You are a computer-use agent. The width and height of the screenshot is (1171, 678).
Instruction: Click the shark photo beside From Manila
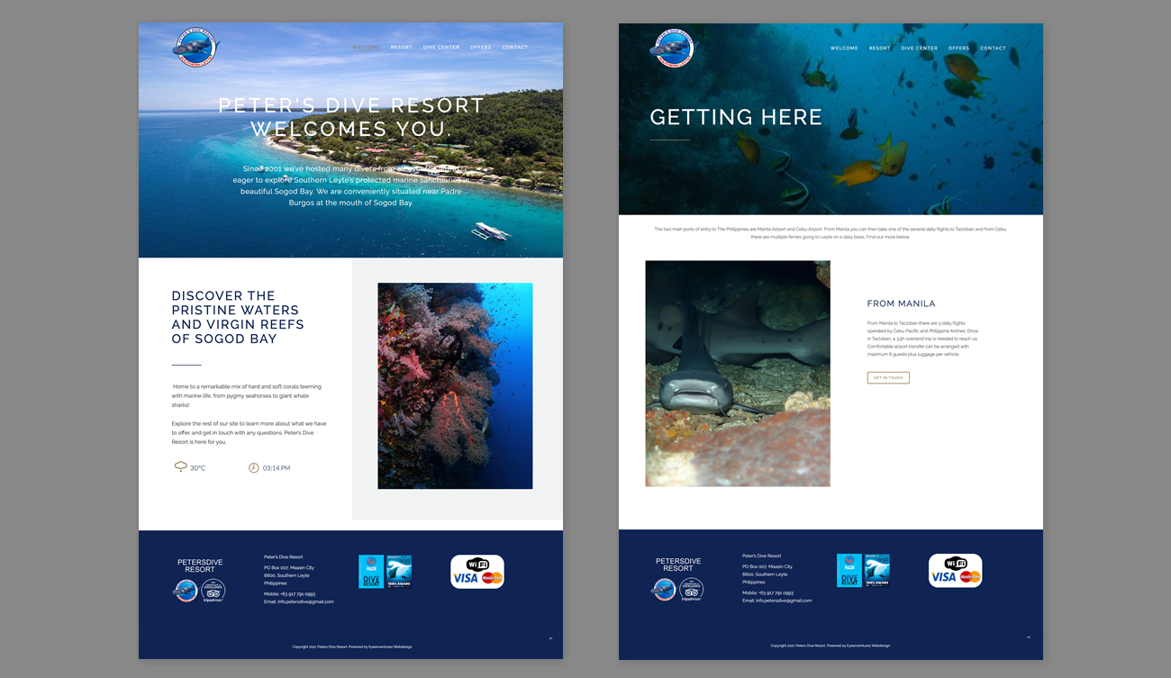pos(738,374)
